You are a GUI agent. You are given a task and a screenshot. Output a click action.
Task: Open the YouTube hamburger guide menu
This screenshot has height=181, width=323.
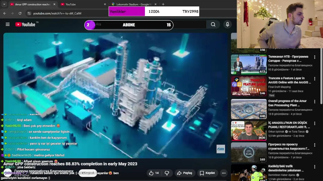pos(8,24)
